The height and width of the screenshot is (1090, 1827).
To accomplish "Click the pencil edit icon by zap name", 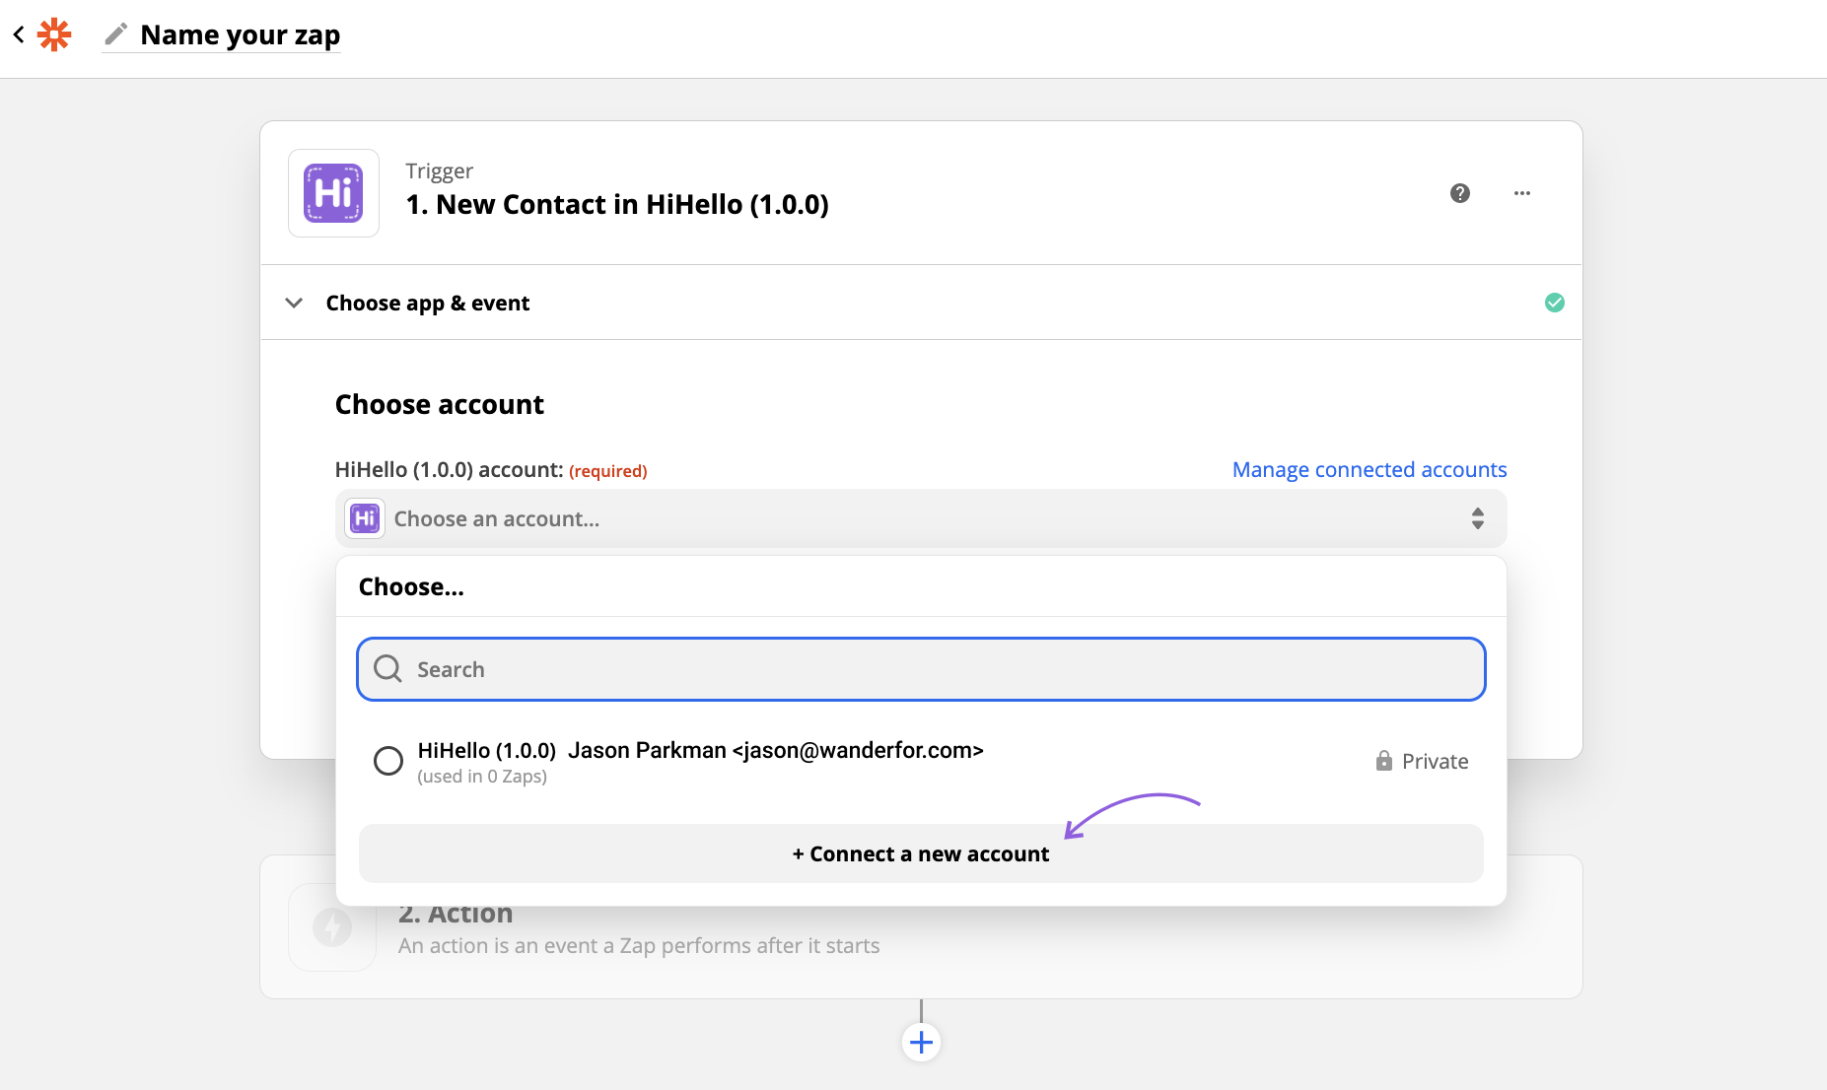I will pos(115,34).
